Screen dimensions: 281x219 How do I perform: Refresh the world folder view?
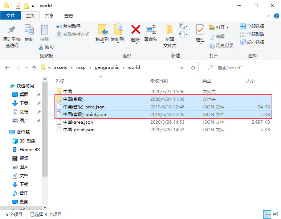click(193, 68)
